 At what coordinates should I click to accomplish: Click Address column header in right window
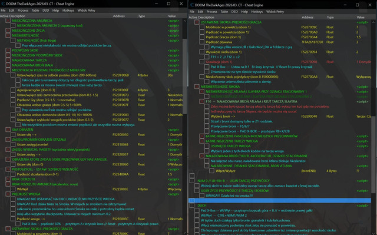pyautogui.click(x=307, y=17)
